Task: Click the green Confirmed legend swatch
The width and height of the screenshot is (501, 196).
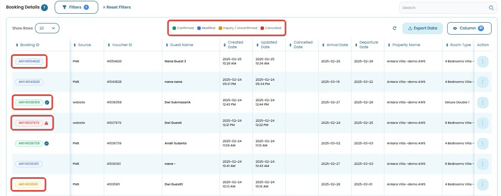Action: point(174,28)
